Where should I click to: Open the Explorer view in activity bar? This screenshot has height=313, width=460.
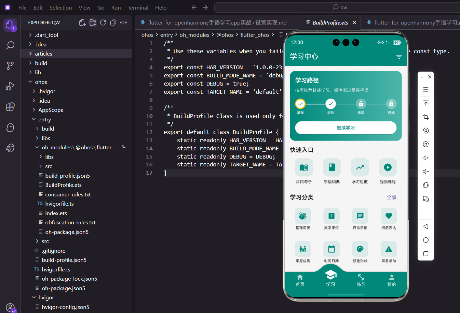click(10, 25)
